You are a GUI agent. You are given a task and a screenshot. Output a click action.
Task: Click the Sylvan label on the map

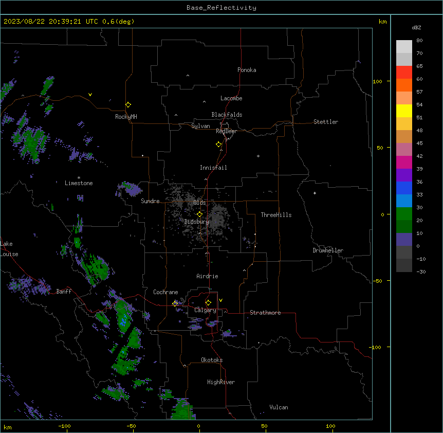(200, 126)
